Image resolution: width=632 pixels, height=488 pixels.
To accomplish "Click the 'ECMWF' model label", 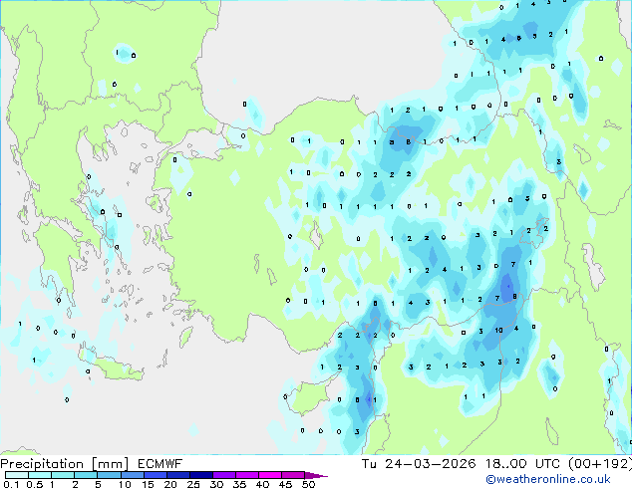I will [x=159, y=464].
